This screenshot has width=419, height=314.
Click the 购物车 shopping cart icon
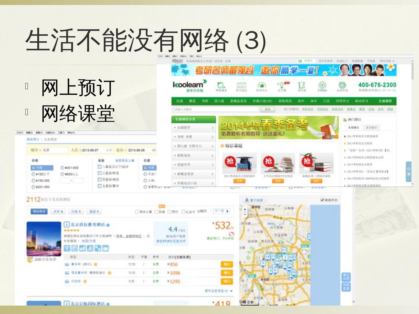300,61
